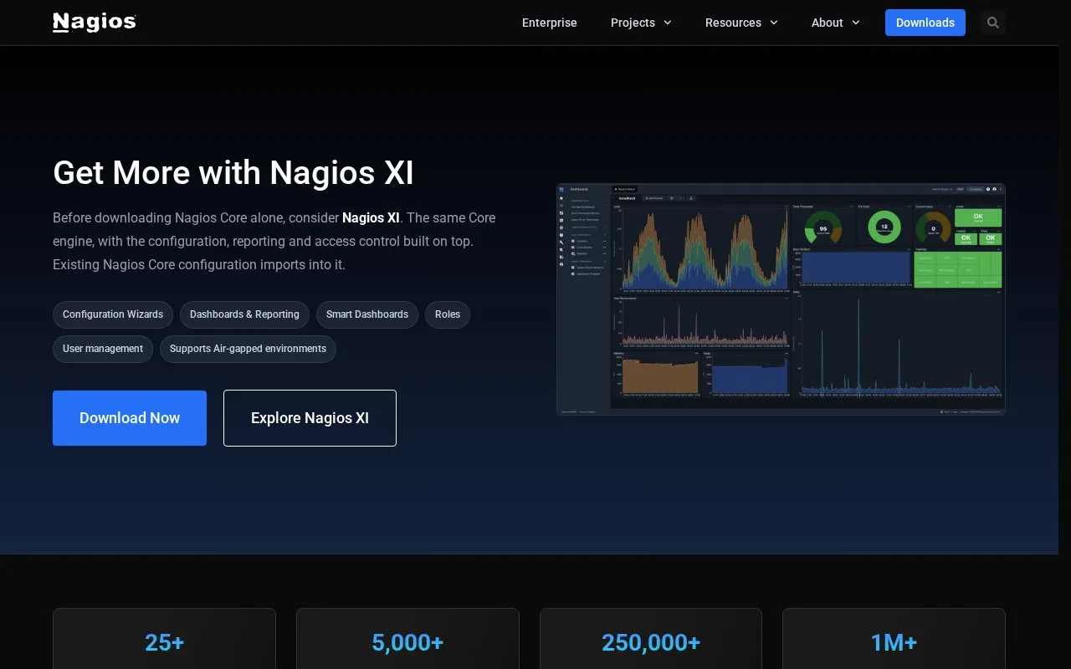This screenshot has height=669, width=1071.
Task: Expand the About dropdown menu
Action: tap(835, 23)
